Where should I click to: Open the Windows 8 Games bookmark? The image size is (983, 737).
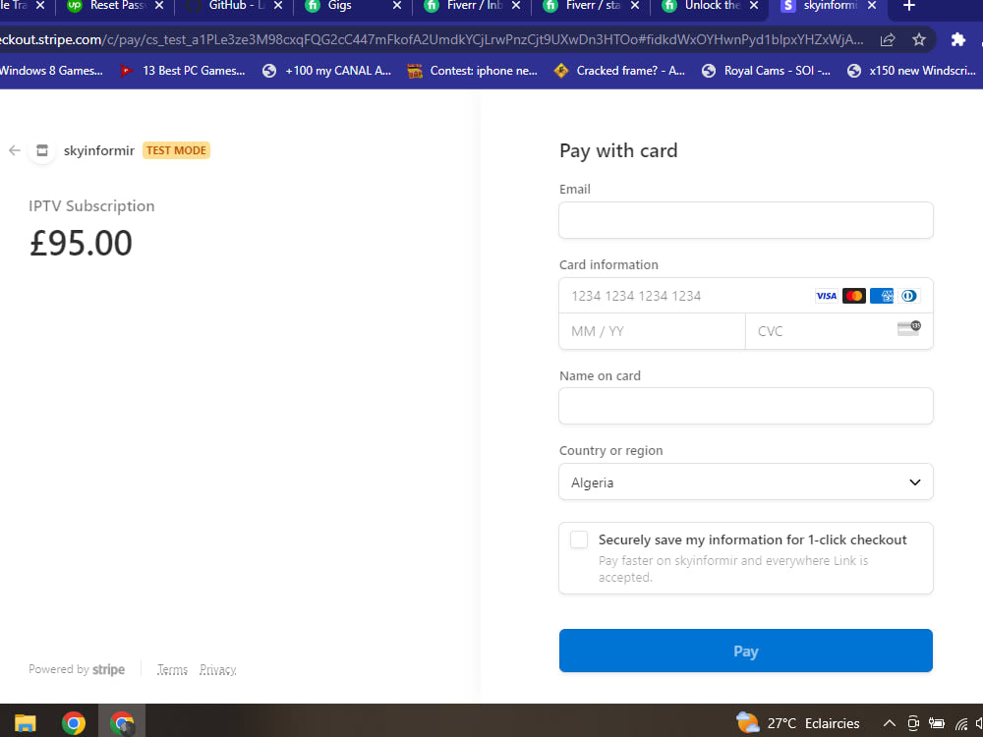click(x=51, y=71)
